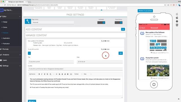
Task: Click the Trump-Kim summit resort image in preview
Action: [x=158, y=71]
